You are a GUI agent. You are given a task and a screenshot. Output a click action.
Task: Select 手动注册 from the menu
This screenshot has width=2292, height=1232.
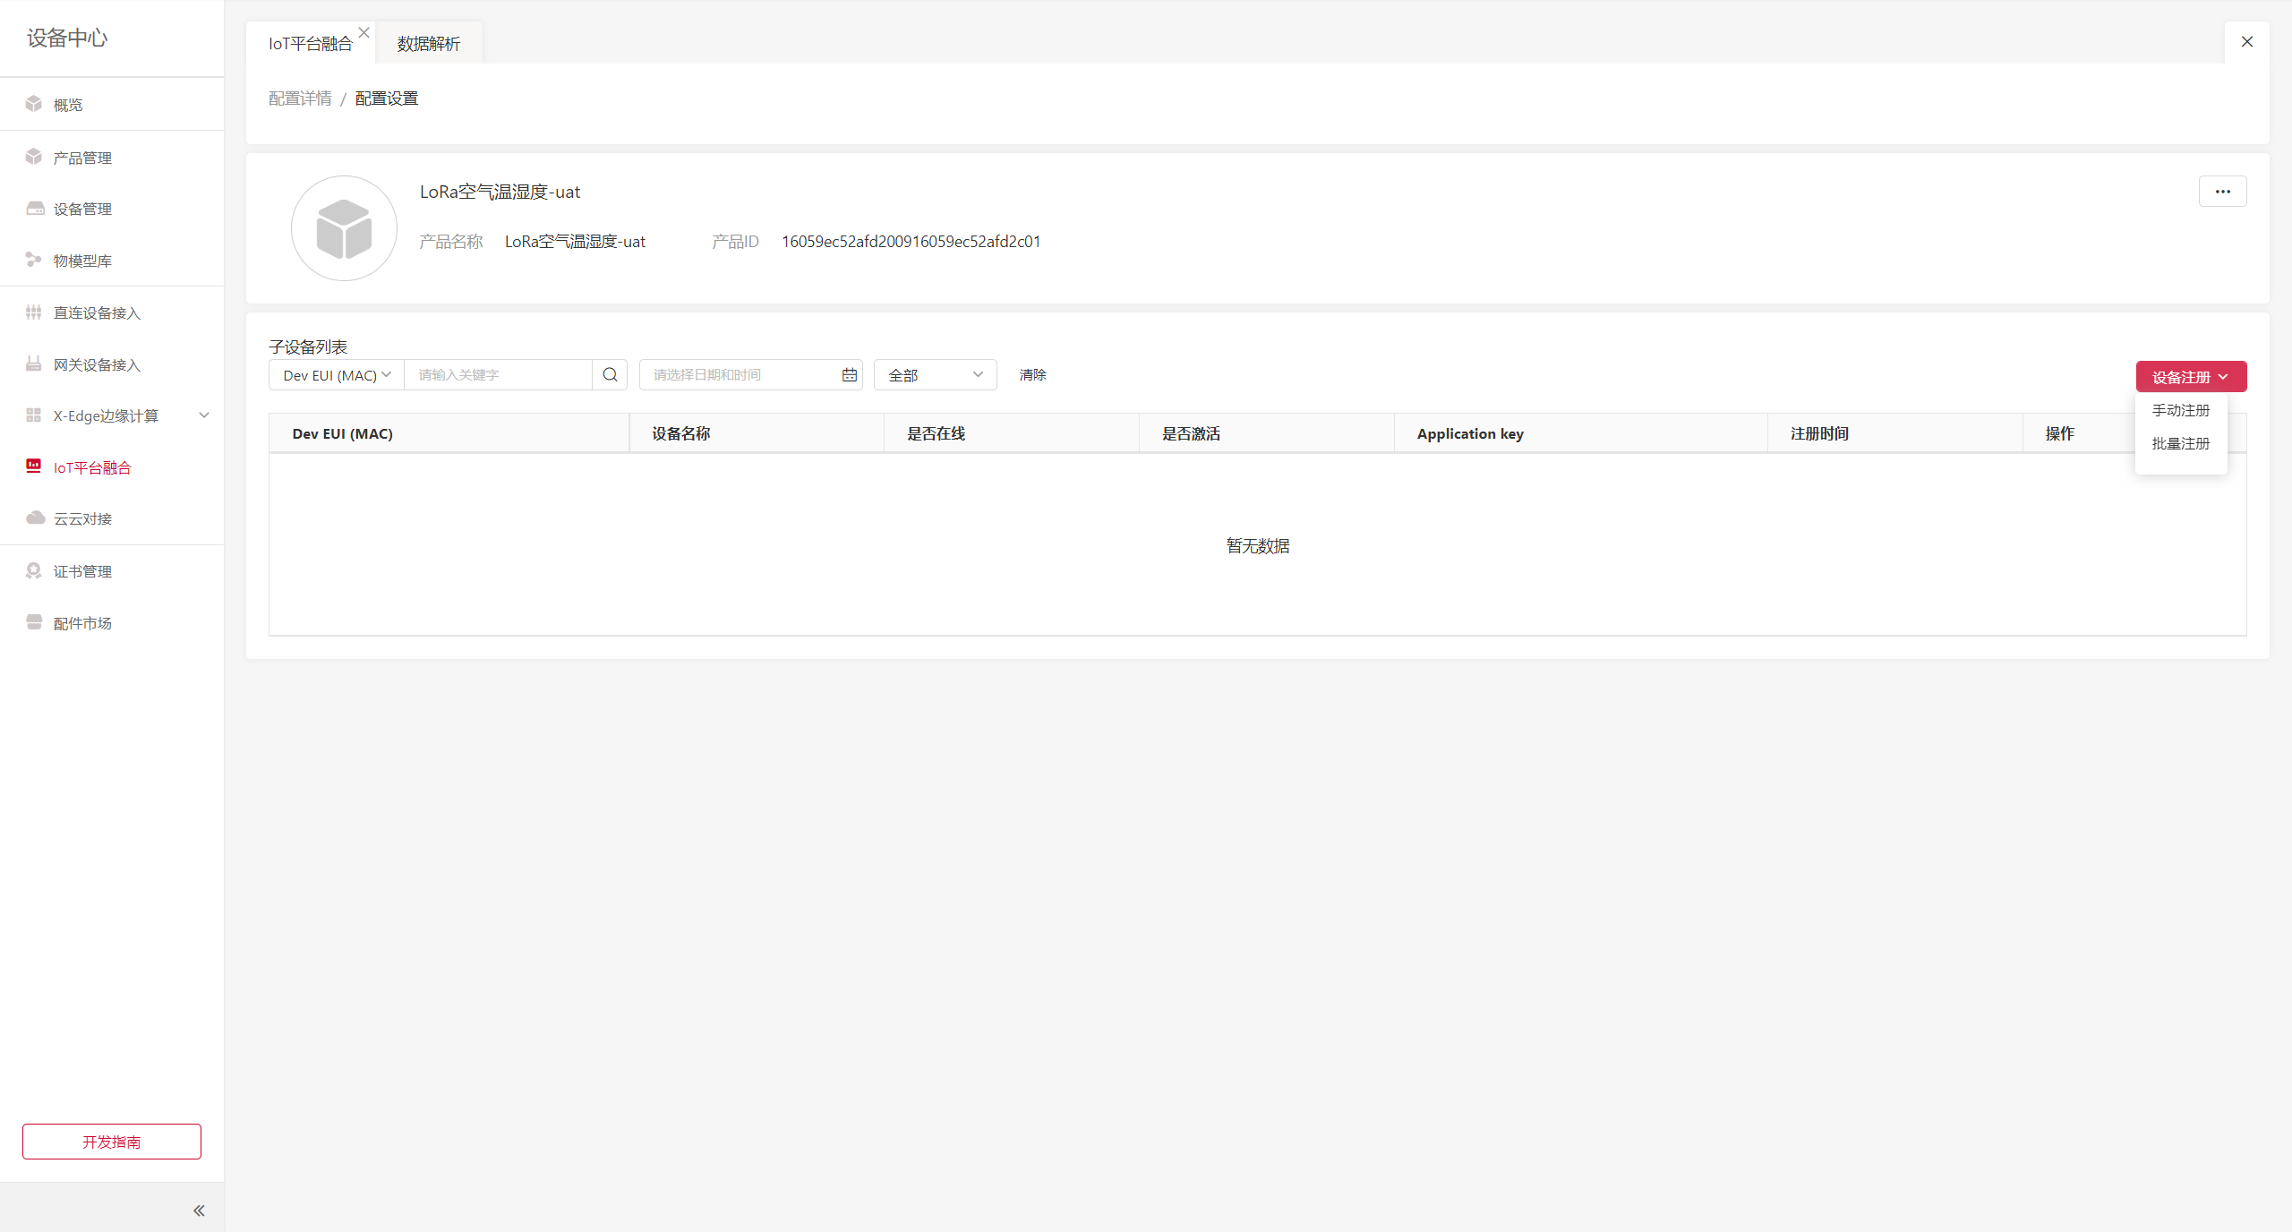pos(2180,410)
